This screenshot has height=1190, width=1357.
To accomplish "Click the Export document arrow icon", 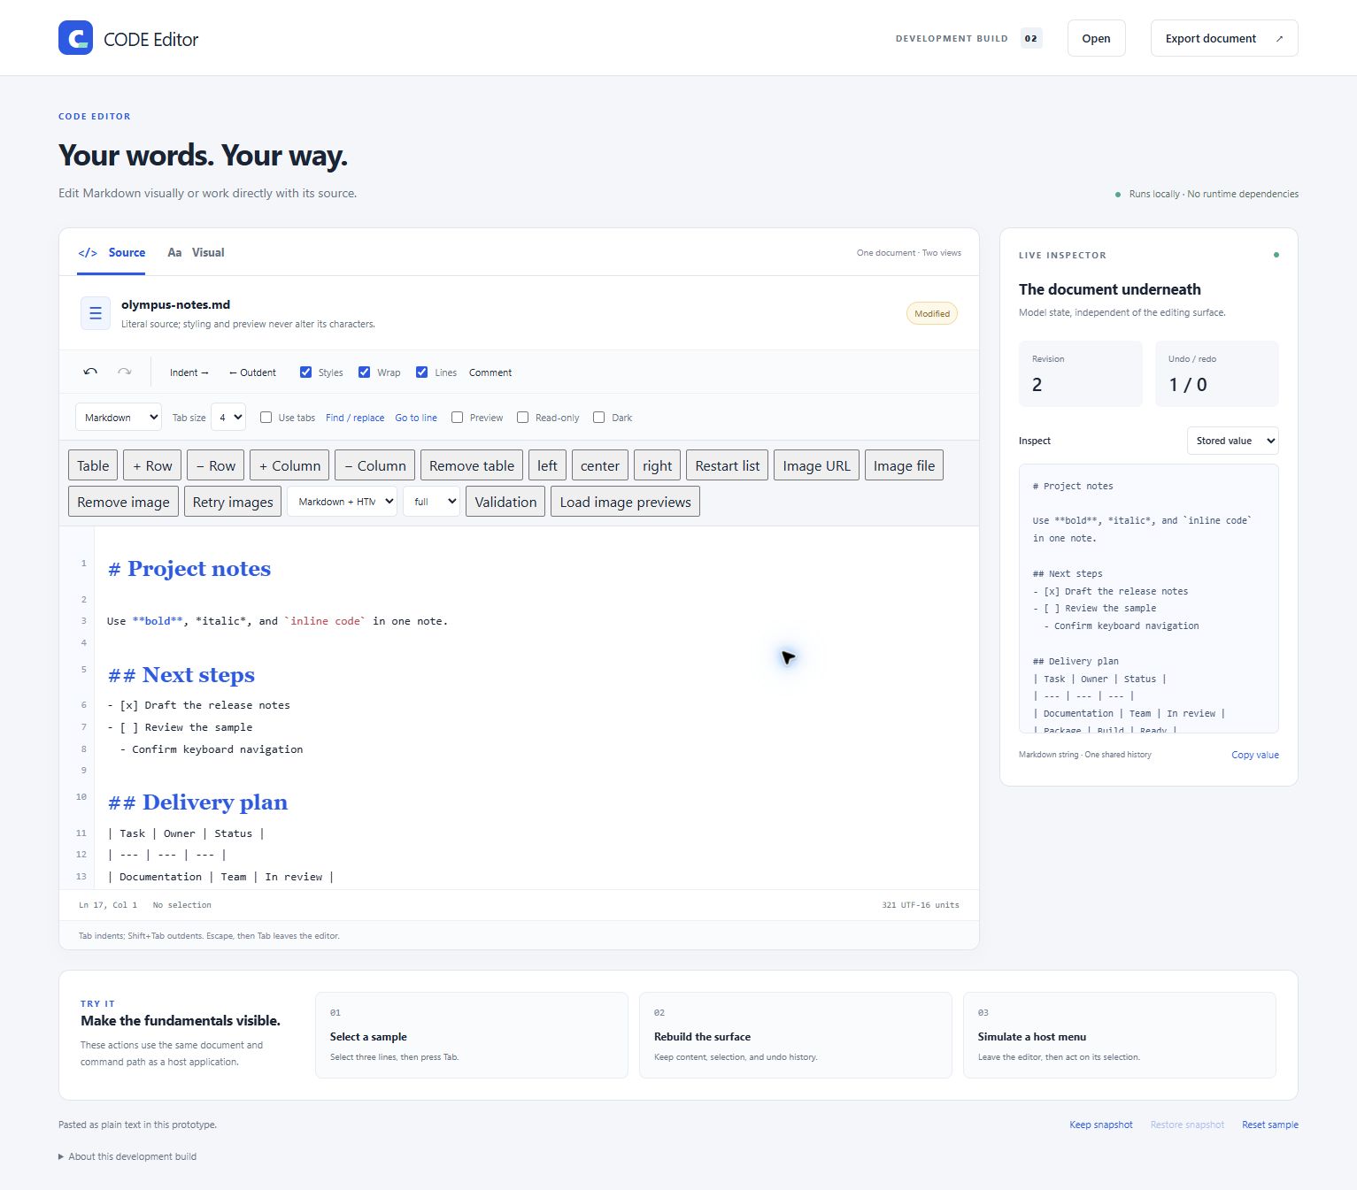I will tap(1279, 39).
